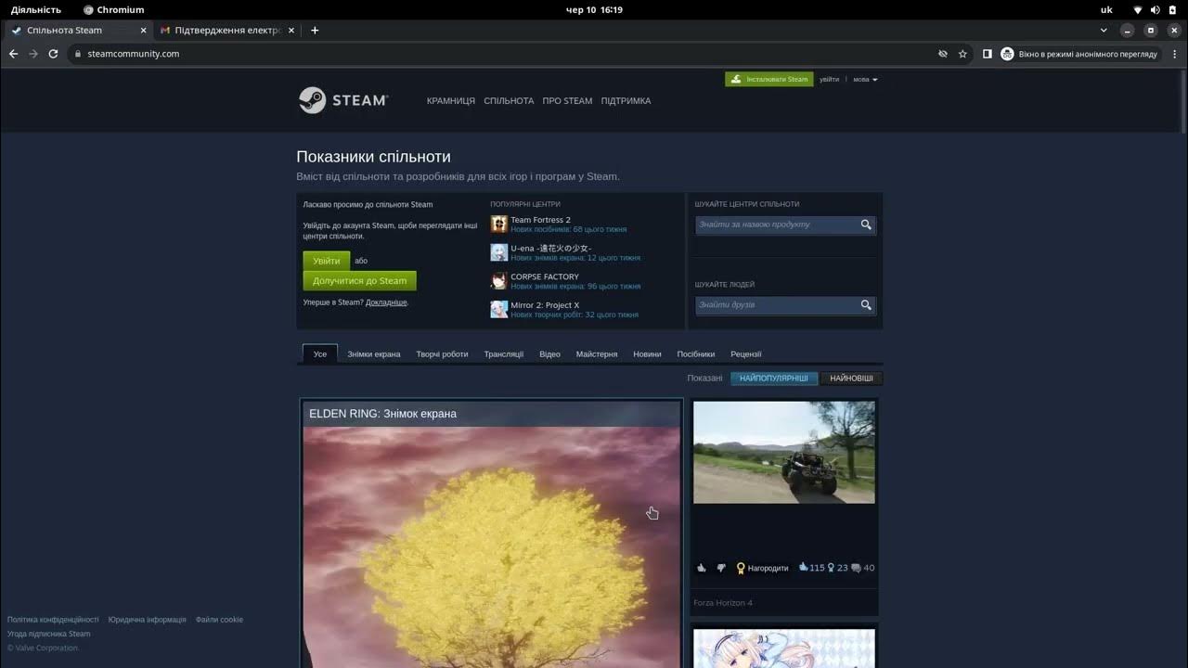Image resolution: width=1188 pixels, height=668 pixels.
Task: Select НАЙПОПУЛЯРНІШІ sort toggle
Action: 774,379
